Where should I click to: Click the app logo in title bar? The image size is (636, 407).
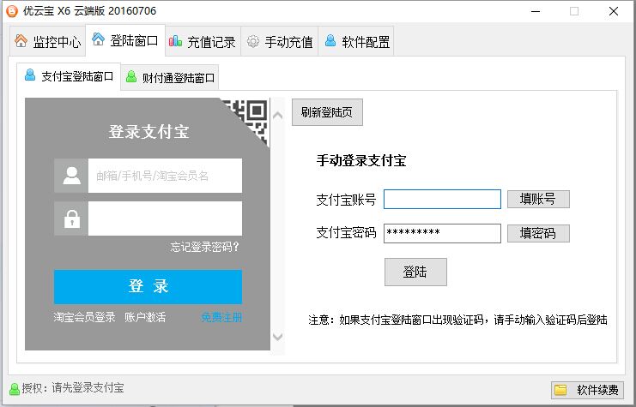coord(11,11)
